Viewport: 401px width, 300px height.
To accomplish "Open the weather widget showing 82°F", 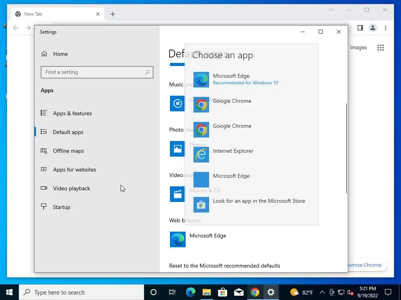I will point(301,292).
